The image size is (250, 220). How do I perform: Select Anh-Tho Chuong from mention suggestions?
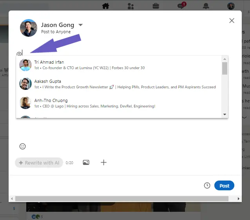pyautogui.click(x=119, y=103)
